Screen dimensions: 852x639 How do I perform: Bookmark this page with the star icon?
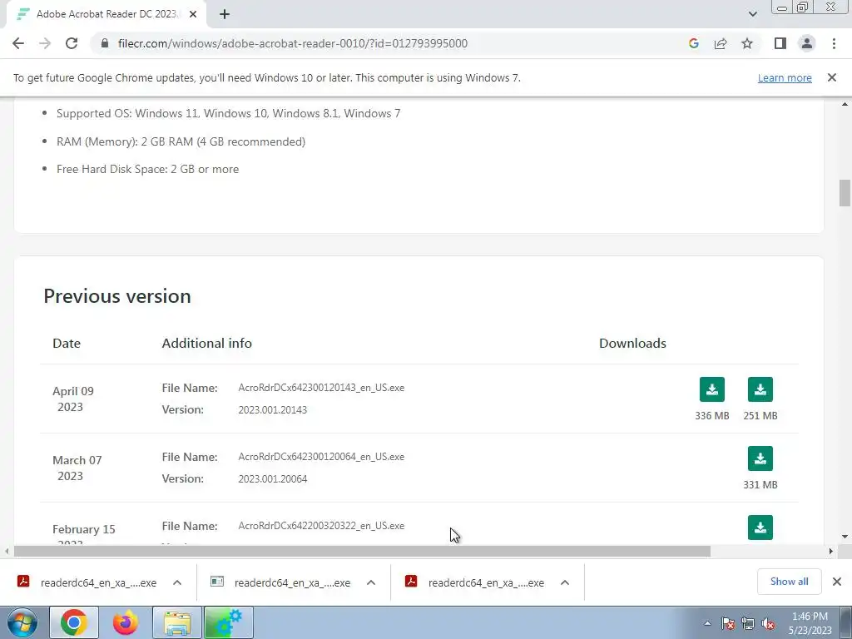[747, 43]
